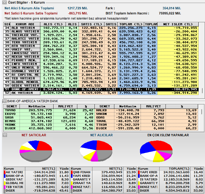The height and width of the screenshot is (194, 205).
Task: Select the ATA YATIRIM row
Action: pos(101,46)
